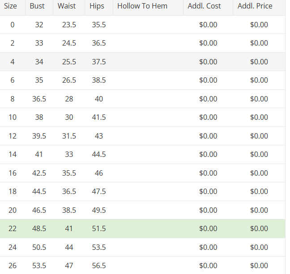Click the Bust column header
Image resolution: width=290 pixels, height=274 pixels.
(x=37, y=6)
